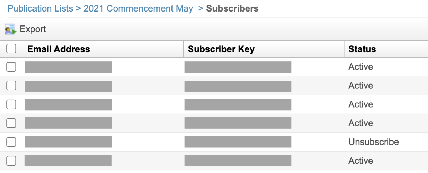Image resolution: width=428 pixels, height=173 pixels.
Task: Check the fourth subscriber row checkbox
Action: coord(11,123)
